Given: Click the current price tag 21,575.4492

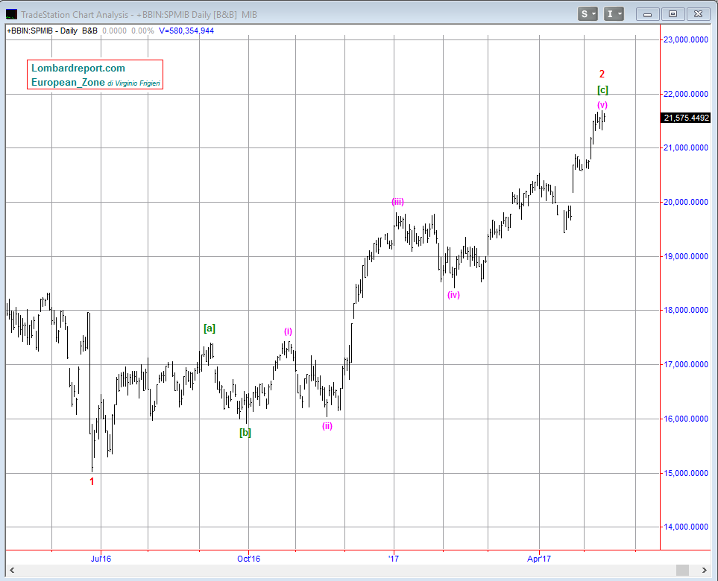Looking at the screenshot, I should [x=686, y=118].
